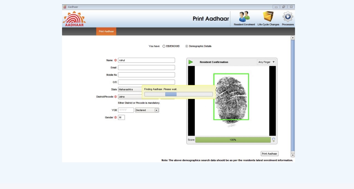Click the YOB year field
This screenshot has width=354, height=189.
126,110
